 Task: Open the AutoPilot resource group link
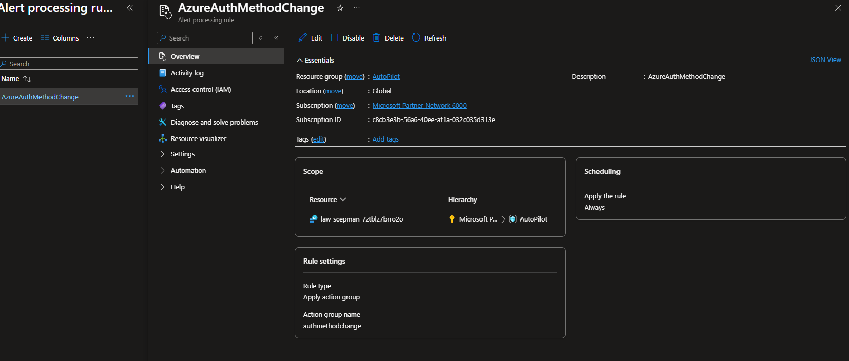(x=386, y=76)
